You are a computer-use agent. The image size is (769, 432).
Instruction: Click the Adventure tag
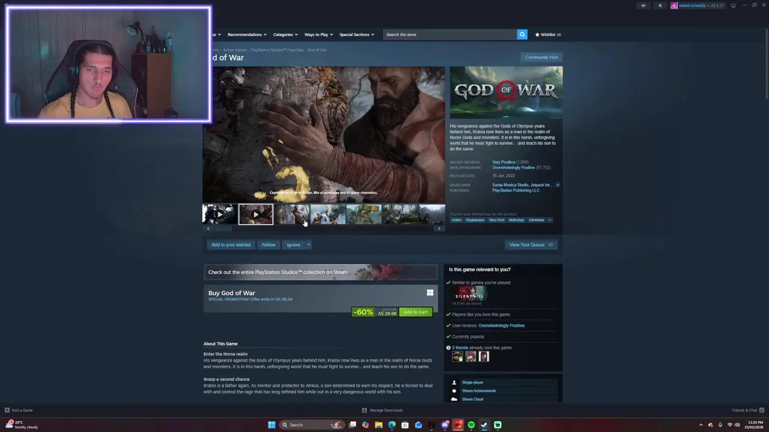tap(536, 220)
